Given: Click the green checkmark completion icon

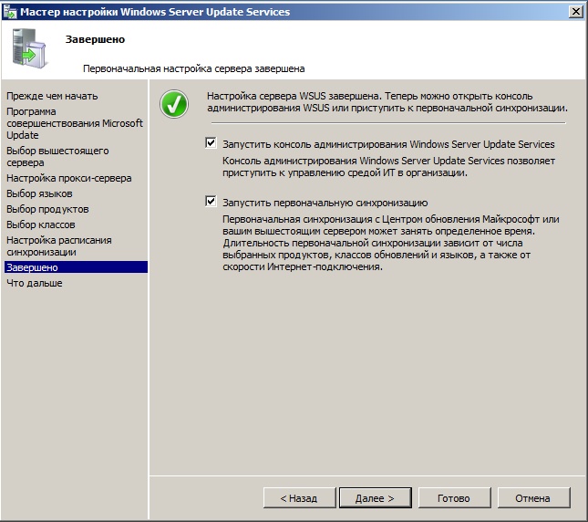Looking at the screenshot, I should coord(174,104).
